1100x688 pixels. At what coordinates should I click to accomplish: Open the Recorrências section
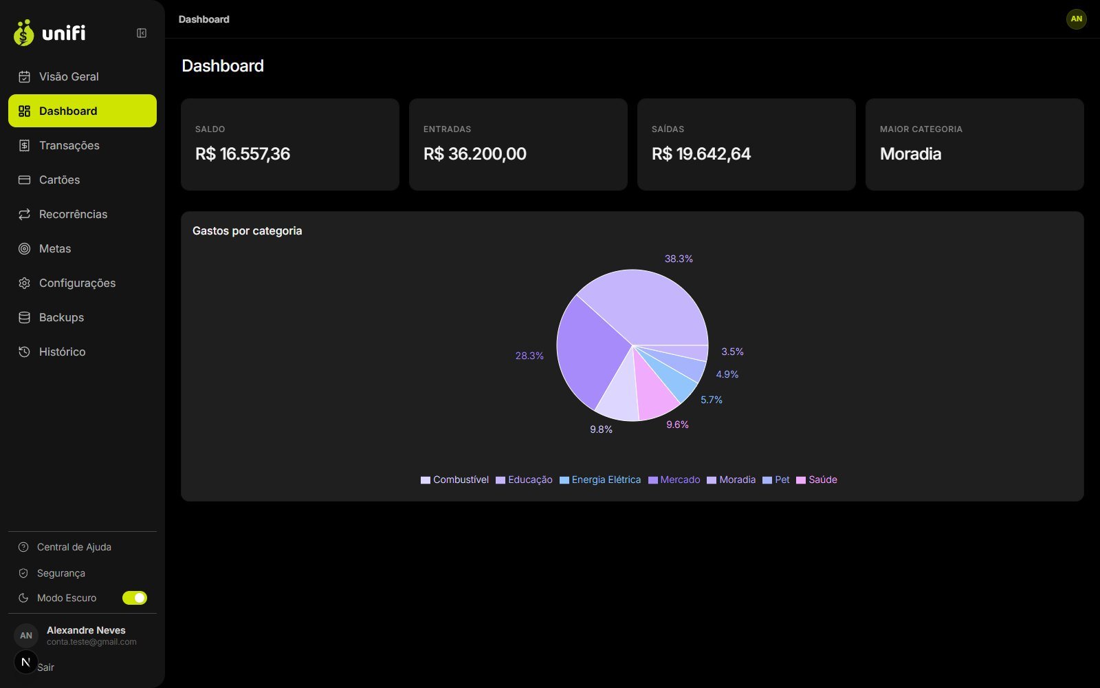82,214
